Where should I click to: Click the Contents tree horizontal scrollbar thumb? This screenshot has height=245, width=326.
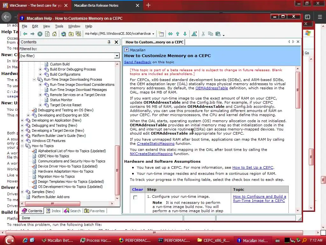tap(53, 204)
